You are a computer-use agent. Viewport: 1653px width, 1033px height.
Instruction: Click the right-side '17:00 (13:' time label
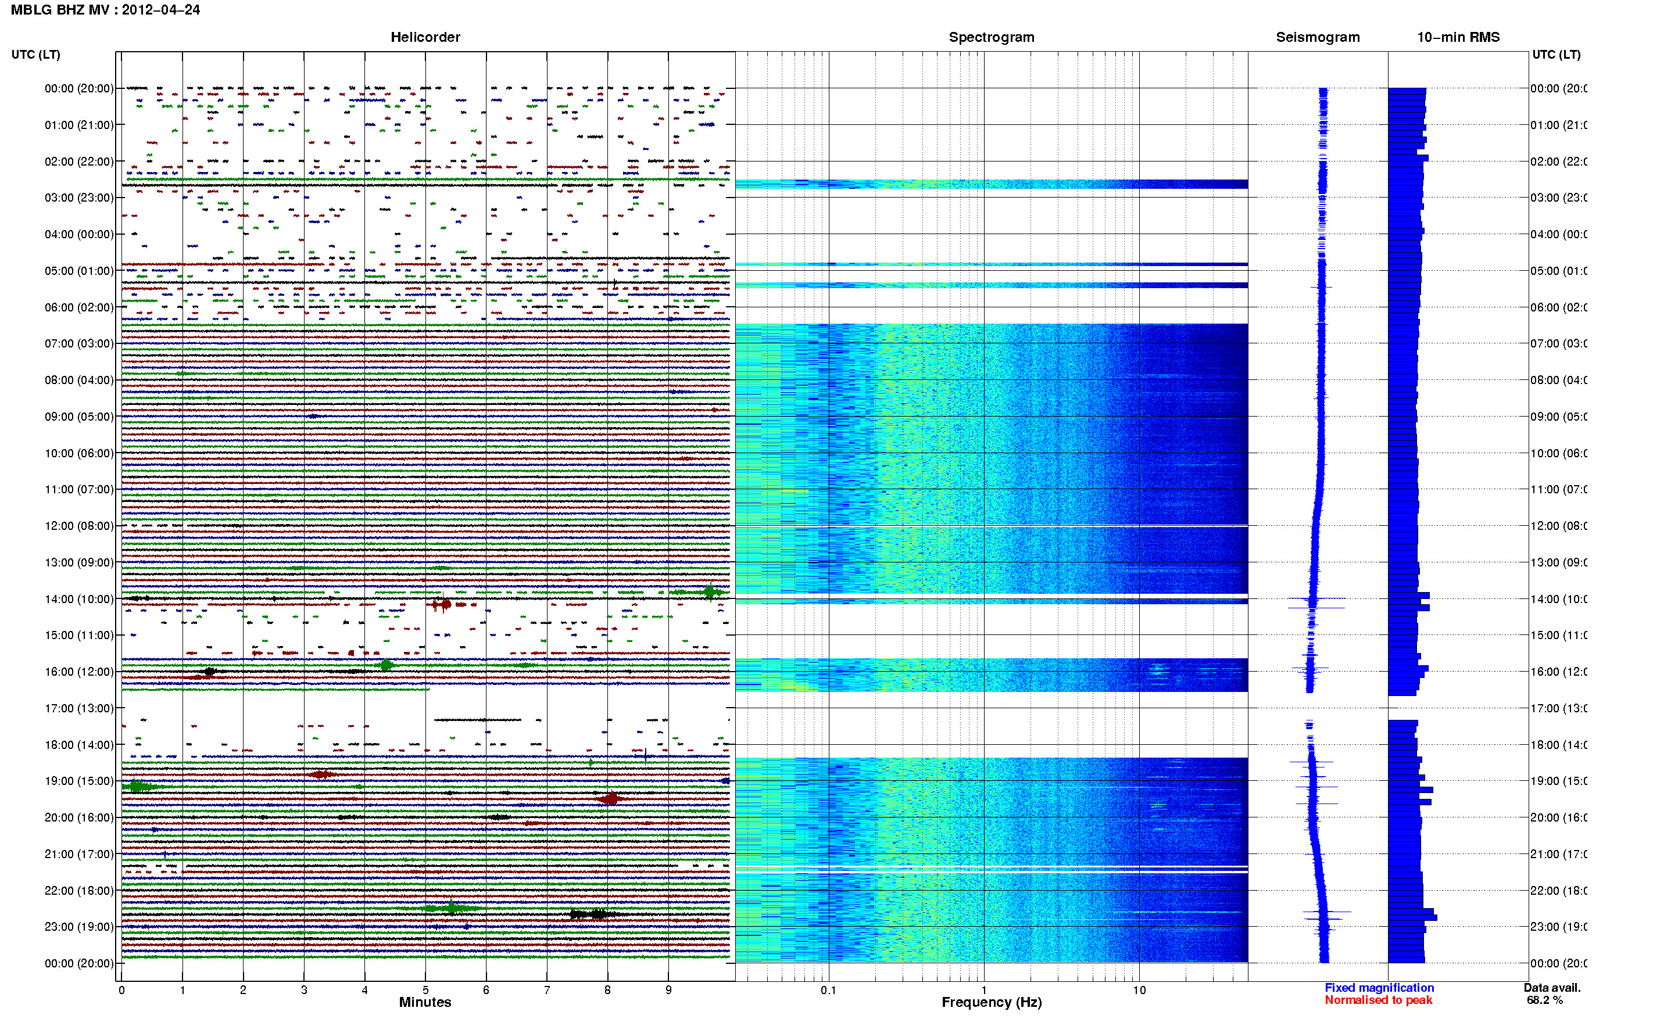(x=1559, y=708)
